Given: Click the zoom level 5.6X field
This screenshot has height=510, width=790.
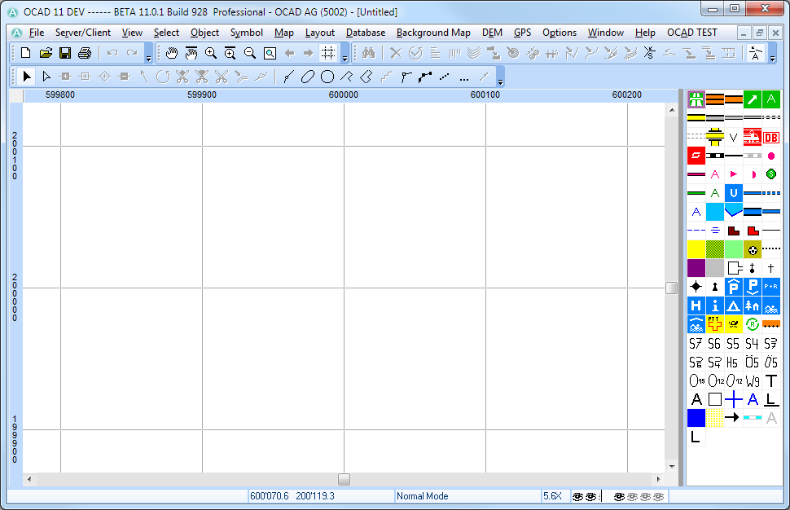Looking at the screenshot, I should [x=555, y=496].
